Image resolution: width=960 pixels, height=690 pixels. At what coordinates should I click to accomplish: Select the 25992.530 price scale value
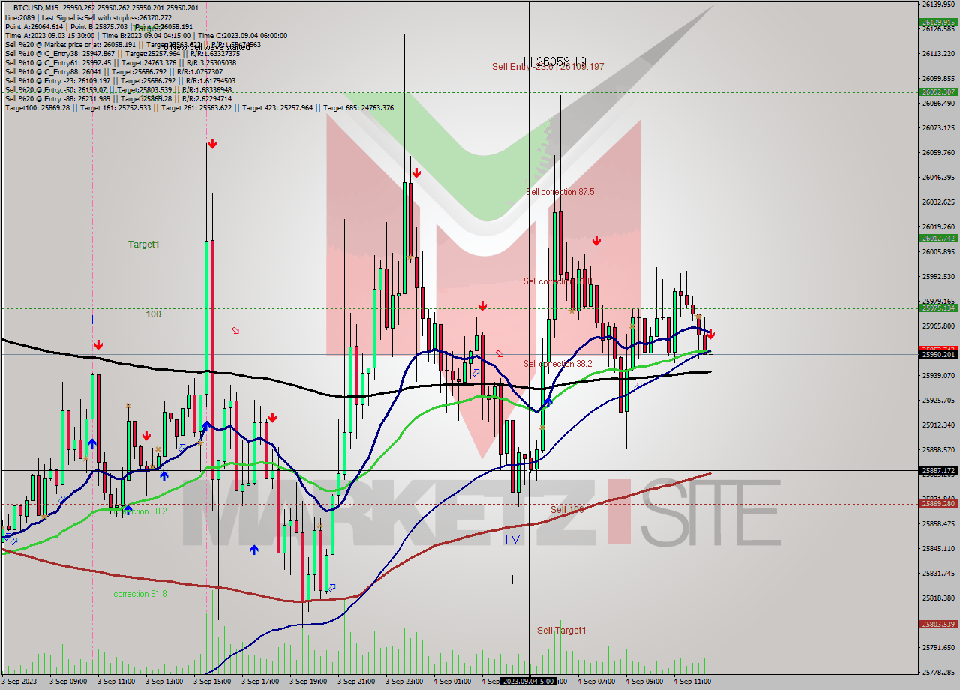click(938, 276)
